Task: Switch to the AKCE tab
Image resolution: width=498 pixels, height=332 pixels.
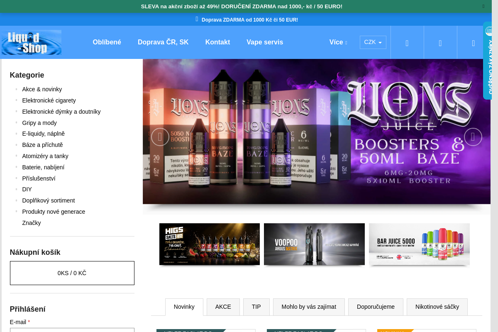Action: click(x=223, y=307)
